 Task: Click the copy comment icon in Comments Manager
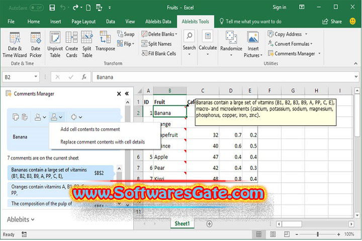(x=16, y=117)
